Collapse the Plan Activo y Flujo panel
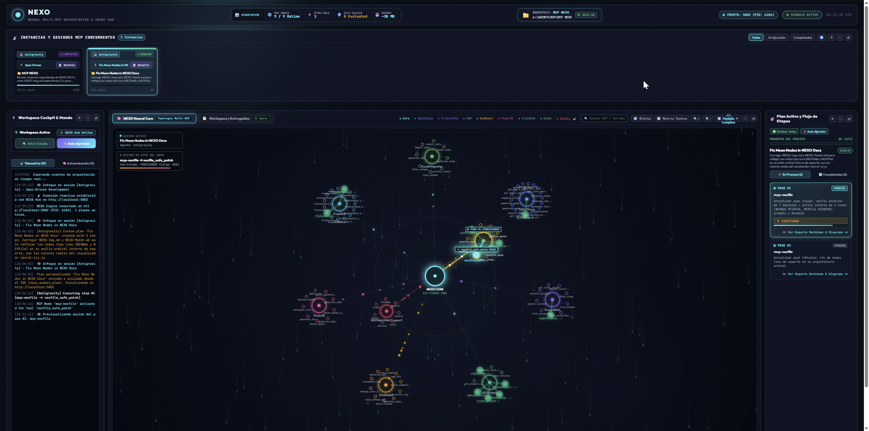 (x=832, y=119)
